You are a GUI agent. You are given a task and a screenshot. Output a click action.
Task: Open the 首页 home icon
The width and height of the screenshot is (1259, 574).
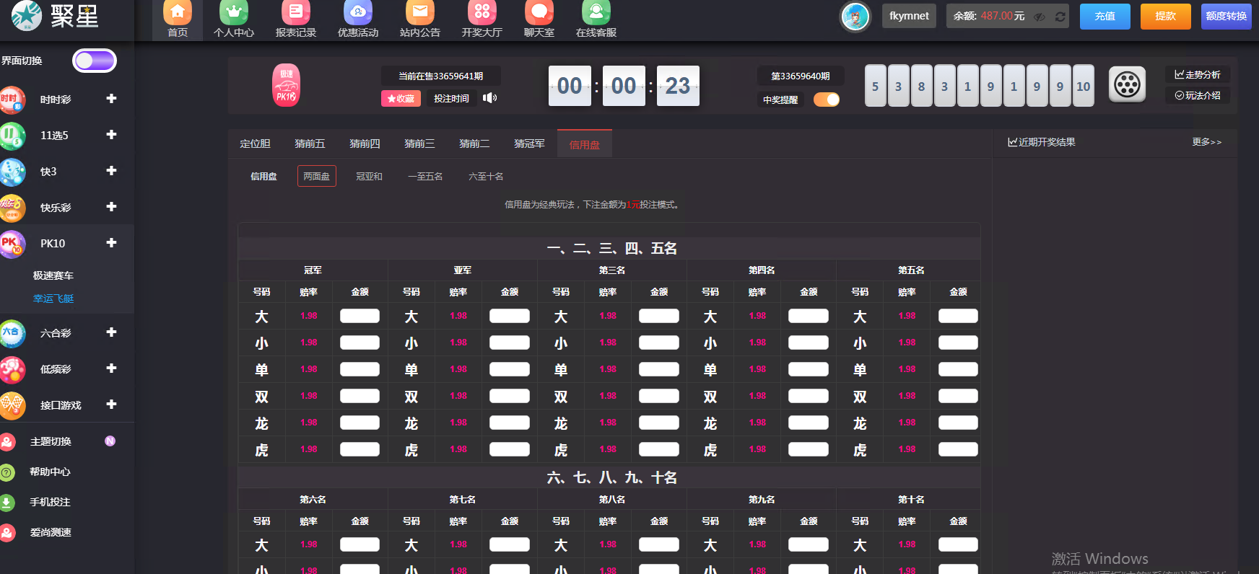[178, 13]
